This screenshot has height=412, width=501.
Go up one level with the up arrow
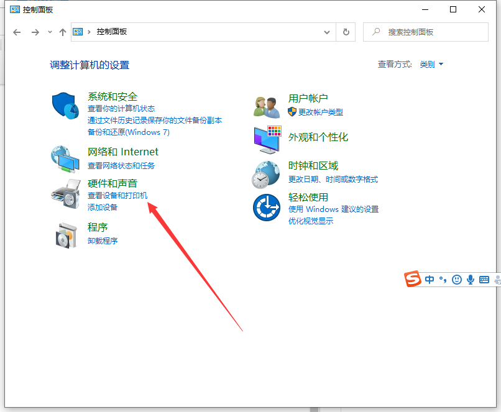coord(63,32)
